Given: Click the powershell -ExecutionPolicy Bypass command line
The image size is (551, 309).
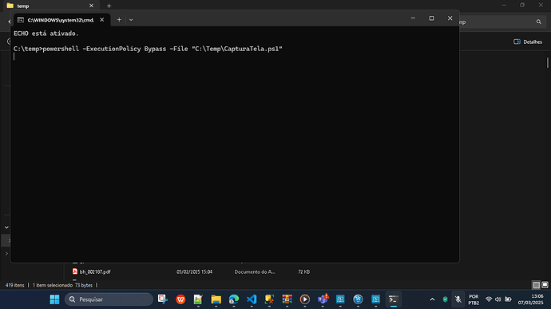Looking at the screenshot, I should tap(148, 49).
